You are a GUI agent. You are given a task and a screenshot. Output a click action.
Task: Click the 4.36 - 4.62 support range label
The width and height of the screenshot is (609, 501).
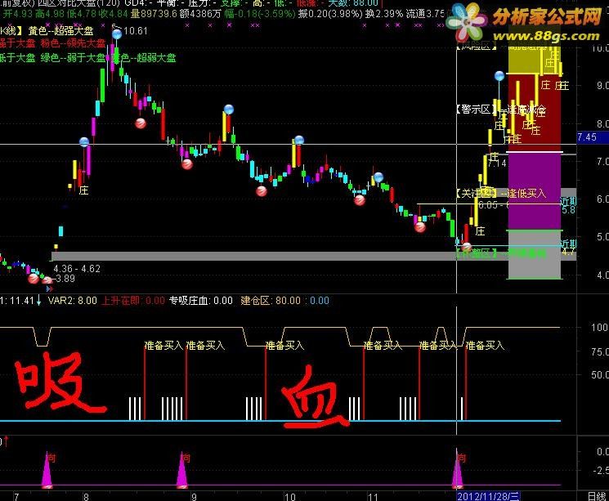(77, 268)
